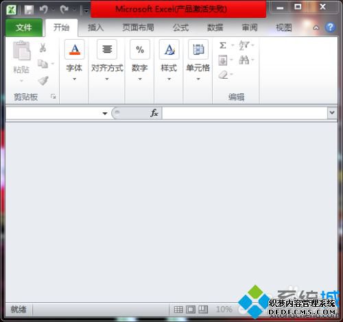Open the Name Box dropdown arrow
Viewport: 343px width, 322px height.
(105, 113)
